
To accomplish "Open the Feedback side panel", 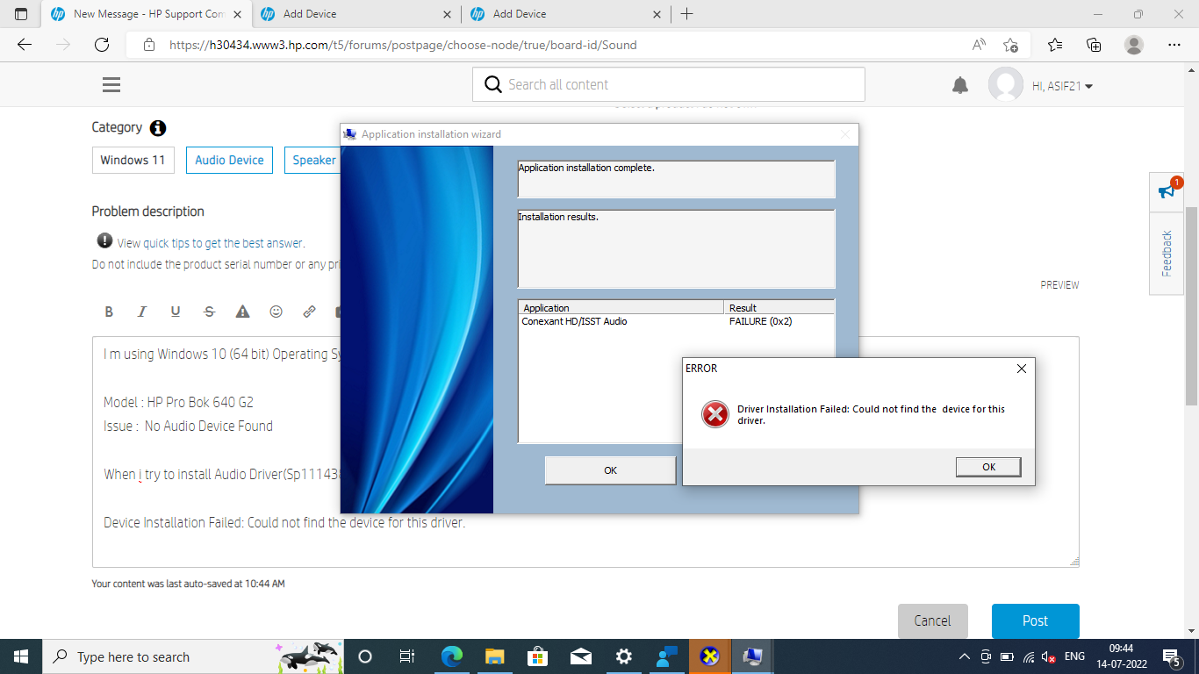I will click(x=1167, y=253).
